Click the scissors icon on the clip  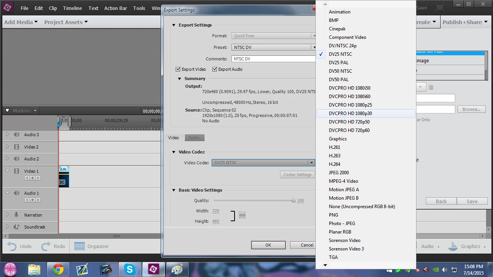point(62,182)
